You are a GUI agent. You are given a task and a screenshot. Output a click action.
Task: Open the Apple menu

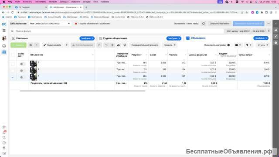click(x=3, y=2)
